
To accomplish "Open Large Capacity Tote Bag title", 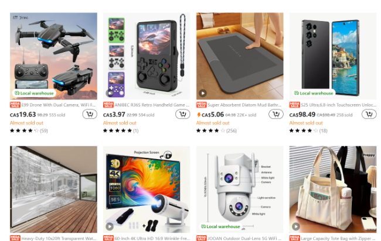I will [x=338, y=238].
